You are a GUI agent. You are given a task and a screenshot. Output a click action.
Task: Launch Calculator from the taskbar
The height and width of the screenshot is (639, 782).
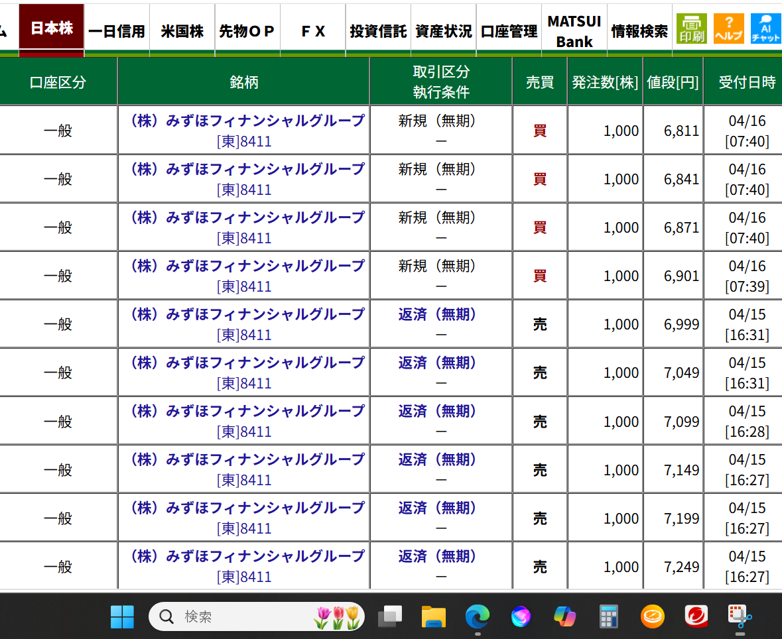608,616
